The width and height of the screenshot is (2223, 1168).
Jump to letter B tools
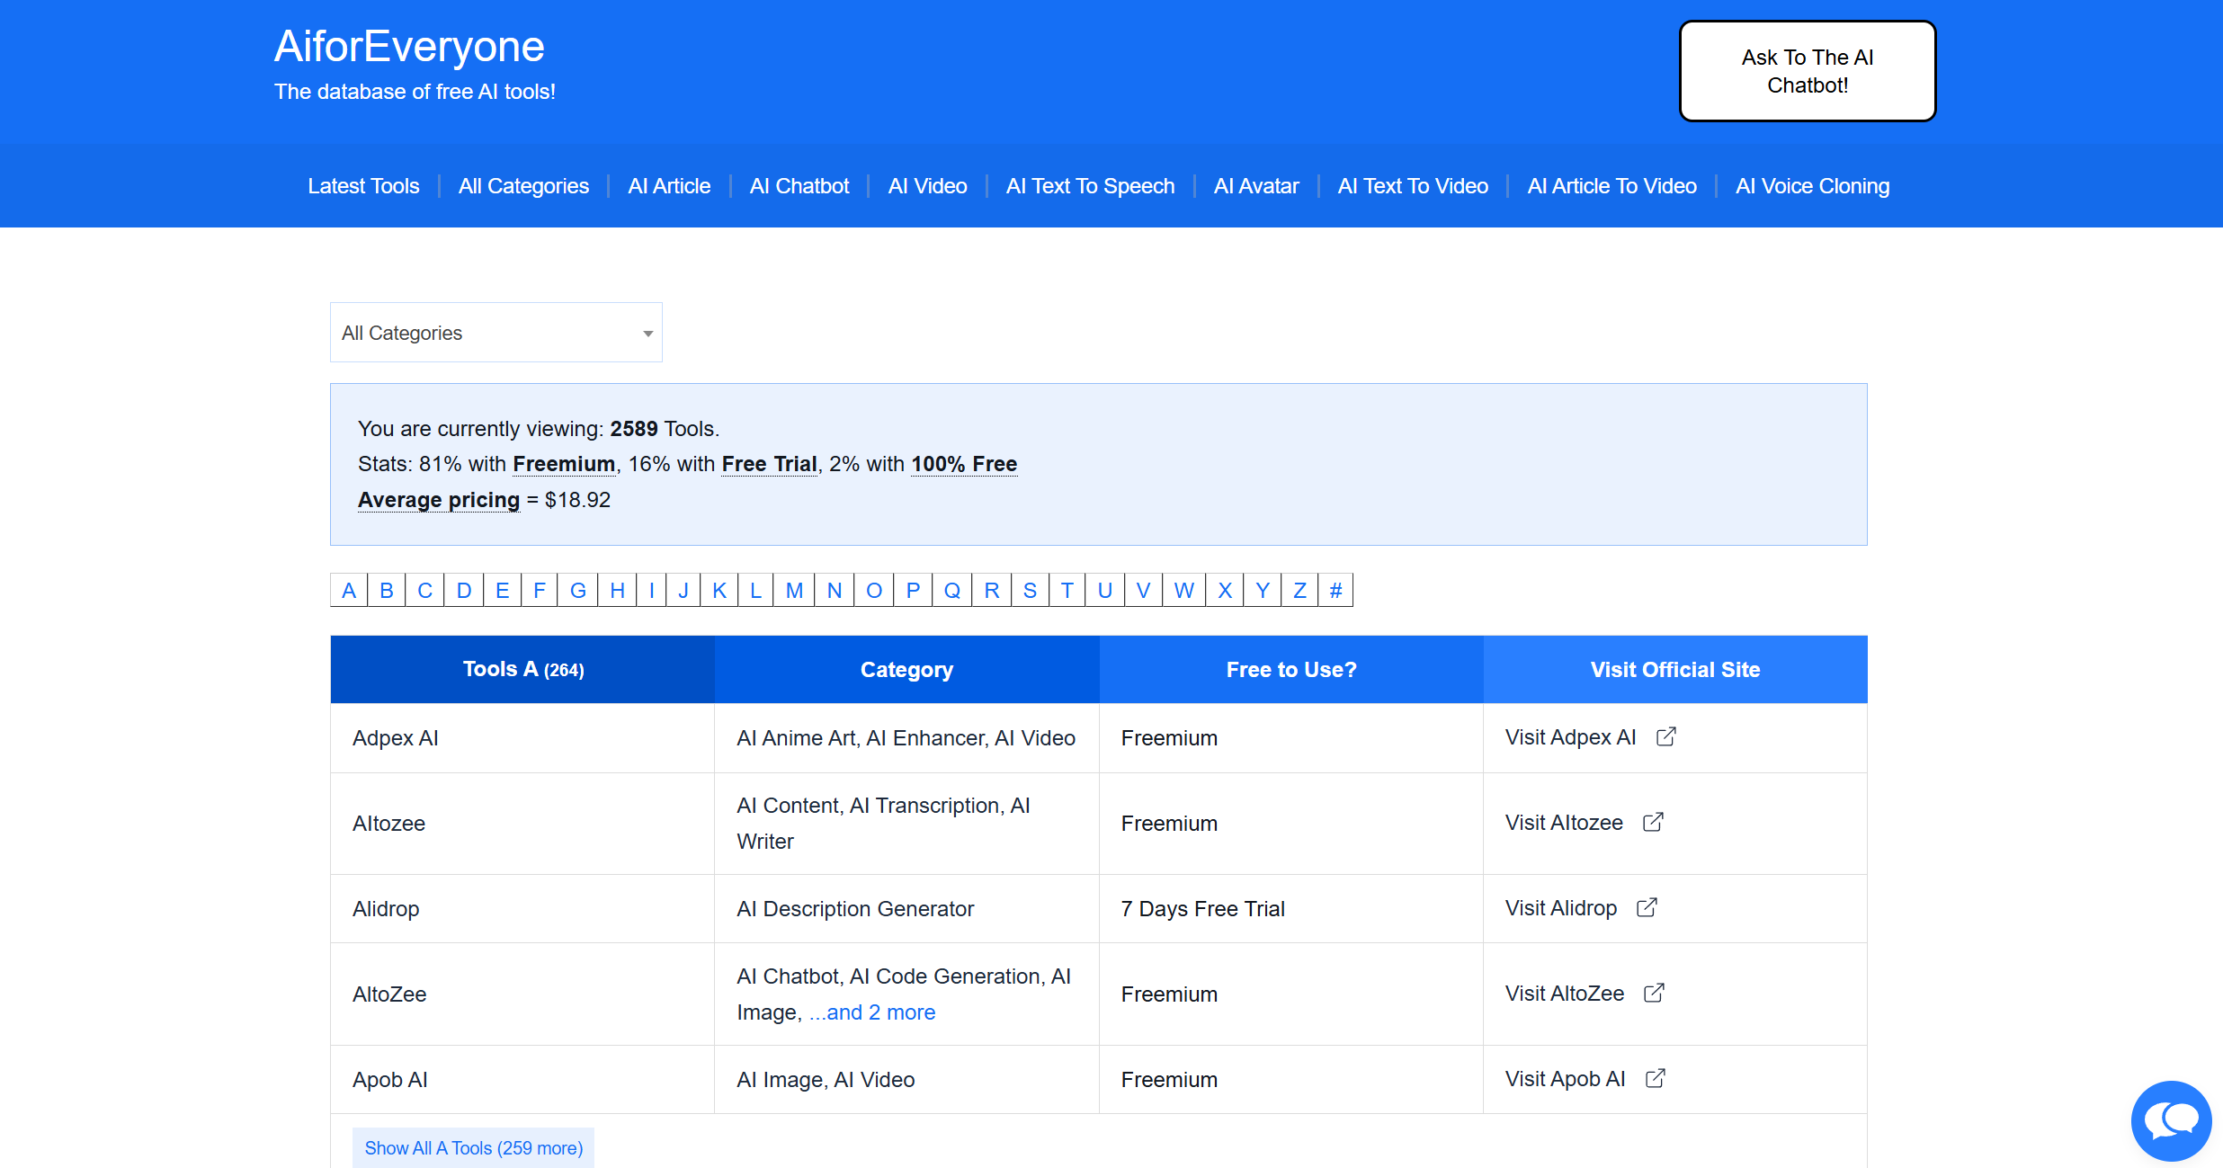[x=387, y=590]
